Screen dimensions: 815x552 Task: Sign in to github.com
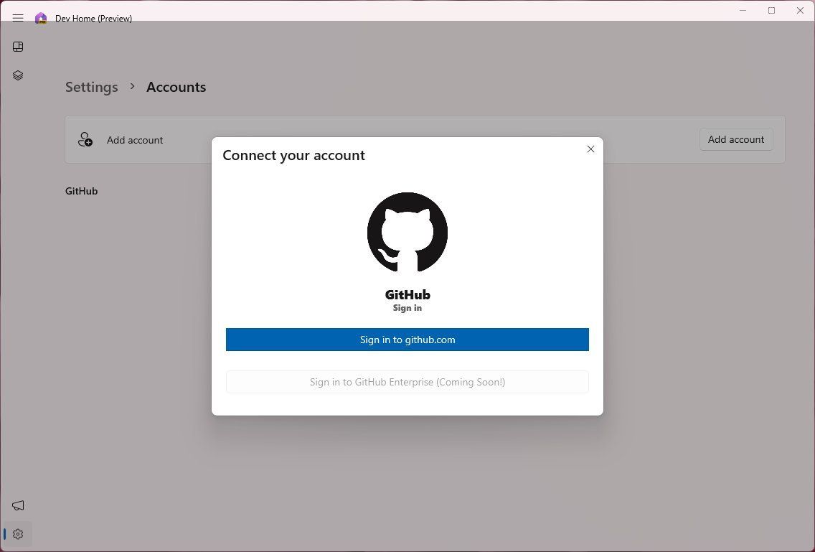point(407,339)
